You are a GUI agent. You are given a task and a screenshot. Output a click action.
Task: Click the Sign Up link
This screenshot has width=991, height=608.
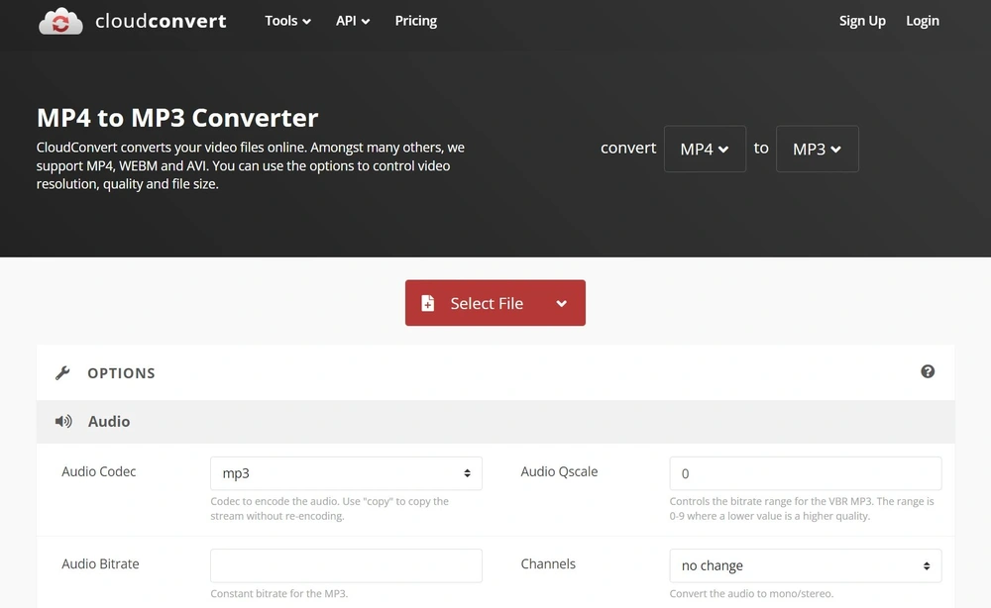862,21
